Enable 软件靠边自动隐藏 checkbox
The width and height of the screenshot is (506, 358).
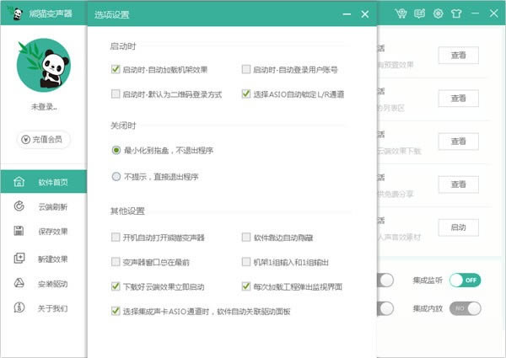[246, 238]
